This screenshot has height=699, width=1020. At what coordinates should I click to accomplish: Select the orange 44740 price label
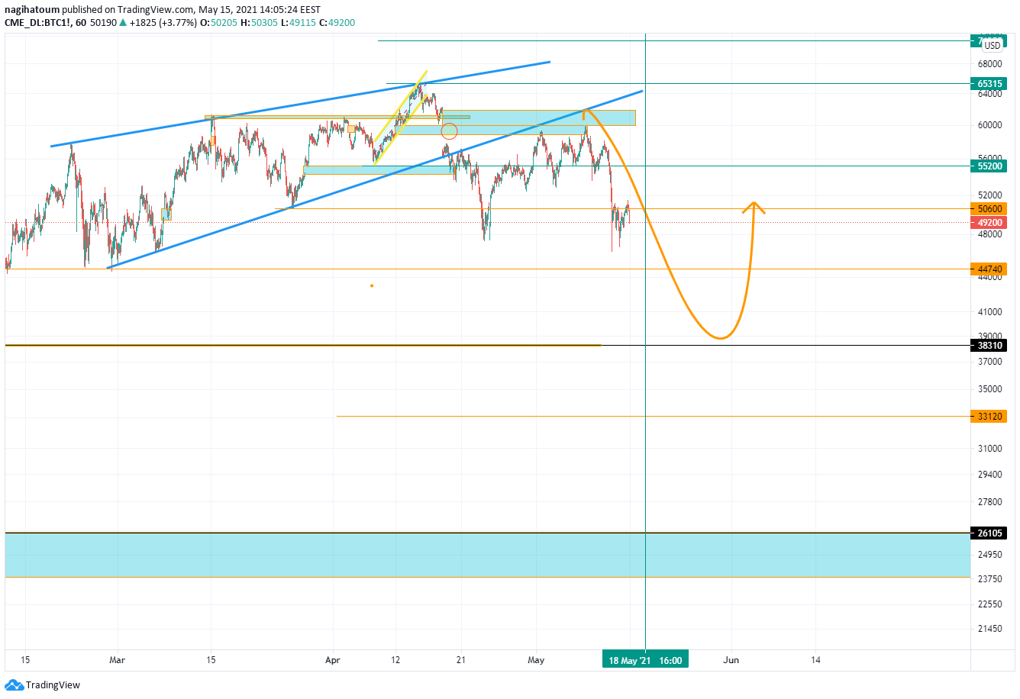[x=989, y=269]
